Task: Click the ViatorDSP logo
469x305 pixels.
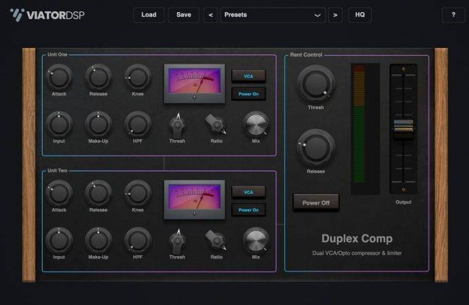Action: [47, 15]
